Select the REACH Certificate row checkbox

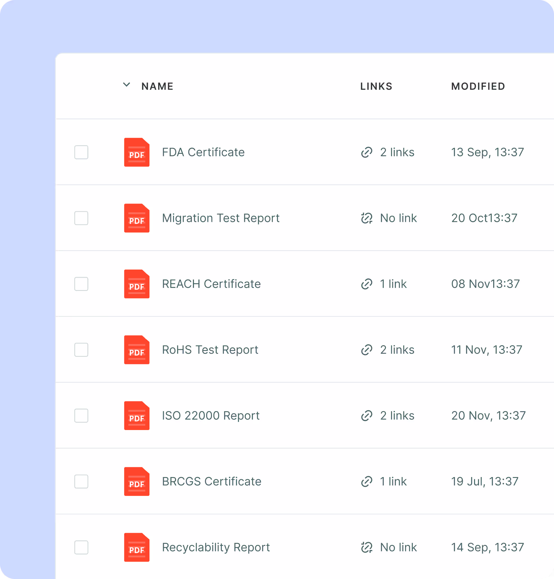coord(81,284)
